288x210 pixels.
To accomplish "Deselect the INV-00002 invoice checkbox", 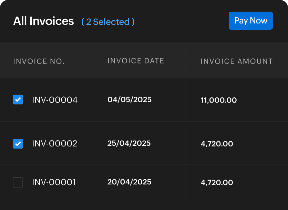I will pyautogui.click(x=18, y=143).
